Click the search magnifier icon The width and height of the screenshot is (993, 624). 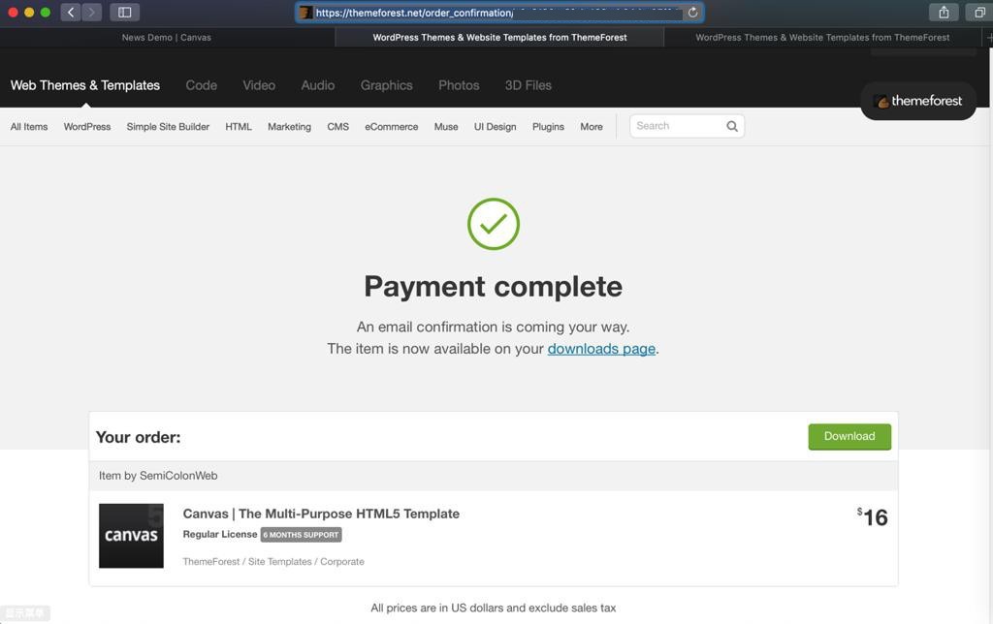732,126
